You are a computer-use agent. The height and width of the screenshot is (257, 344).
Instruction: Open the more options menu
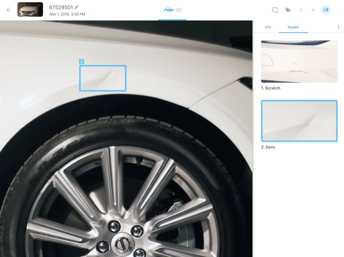pos(338,27)
